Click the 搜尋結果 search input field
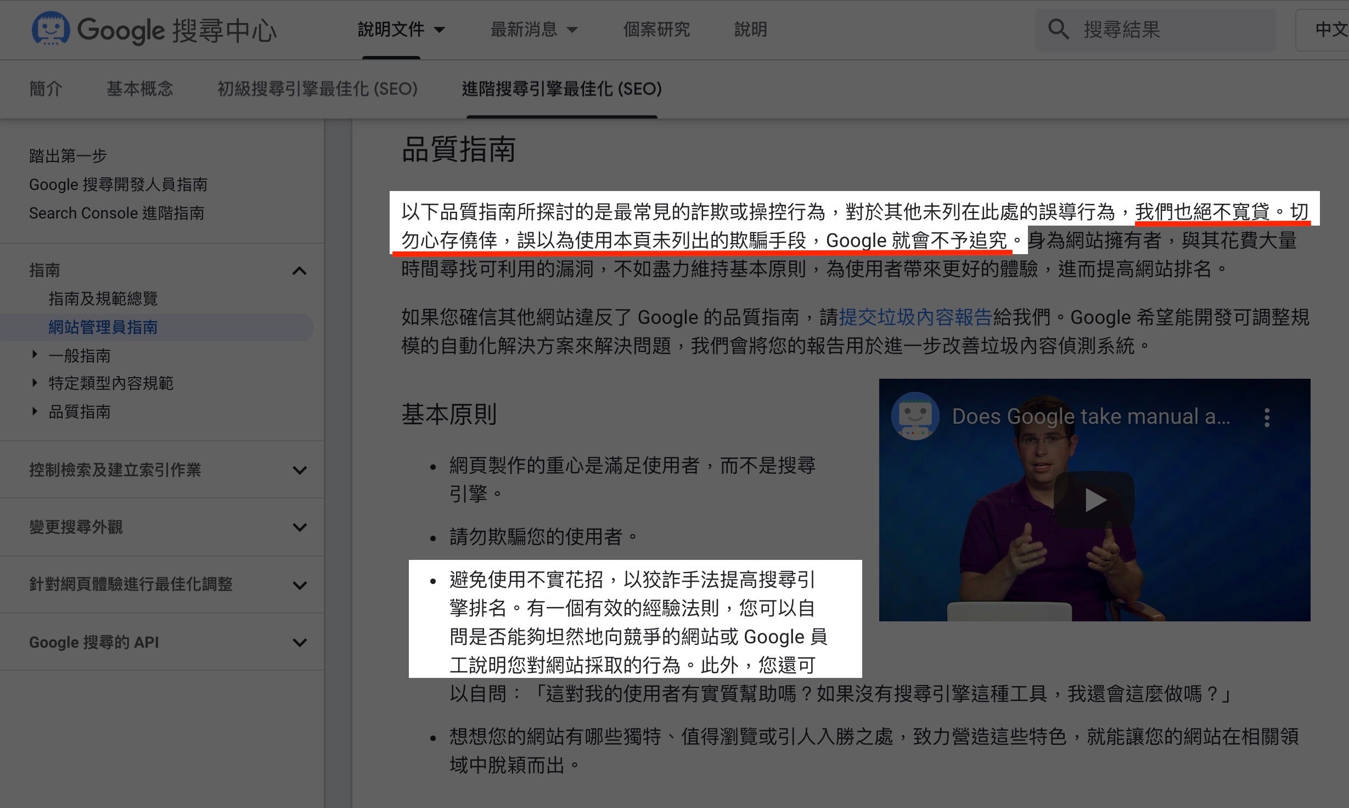The width and height of the screenshot is (1349, 808). tap(1156, 30)
